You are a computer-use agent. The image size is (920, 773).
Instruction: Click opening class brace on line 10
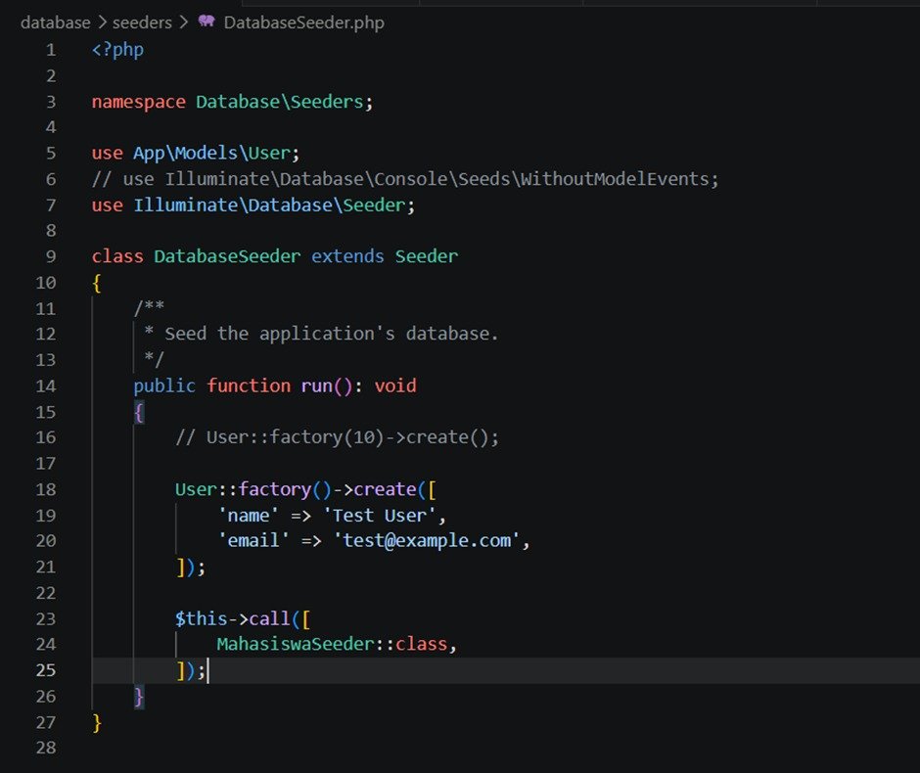click(x=97, y=283)
